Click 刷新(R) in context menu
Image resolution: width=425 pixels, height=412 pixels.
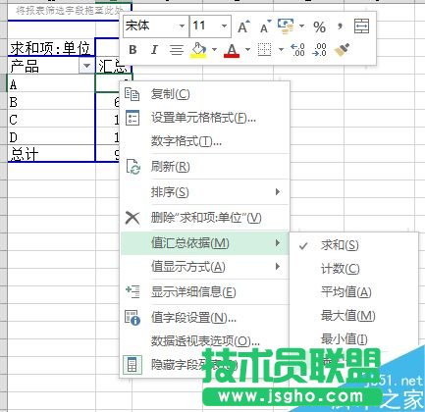[205, 167]
